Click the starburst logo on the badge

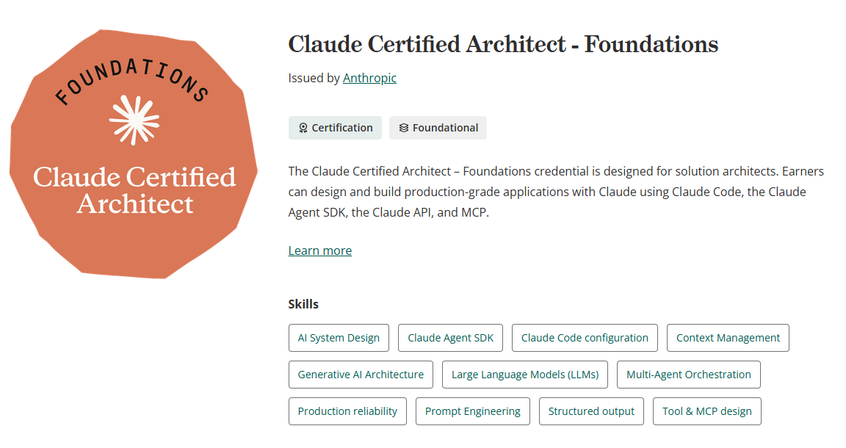click(x=134, y=120)
